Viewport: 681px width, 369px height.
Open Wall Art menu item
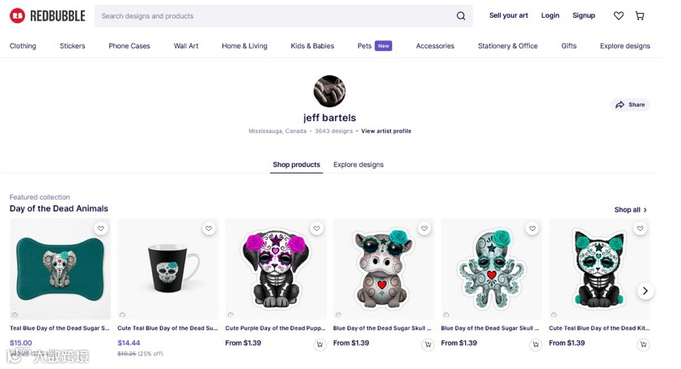[x=186, y=46]
